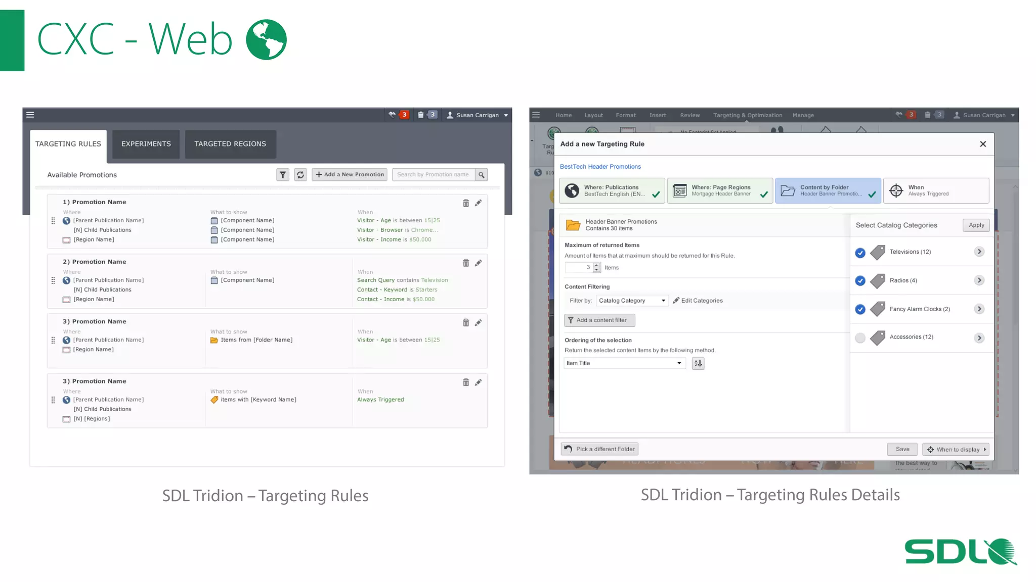Screen dimensions: 1036x582
Task: Click the filter funnel icon beside Available Promotions
Action: point(283,175)
